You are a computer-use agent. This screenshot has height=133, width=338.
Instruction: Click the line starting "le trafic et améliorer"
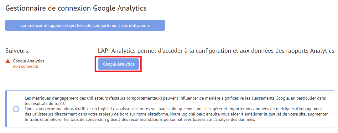(x=140, y=120)
